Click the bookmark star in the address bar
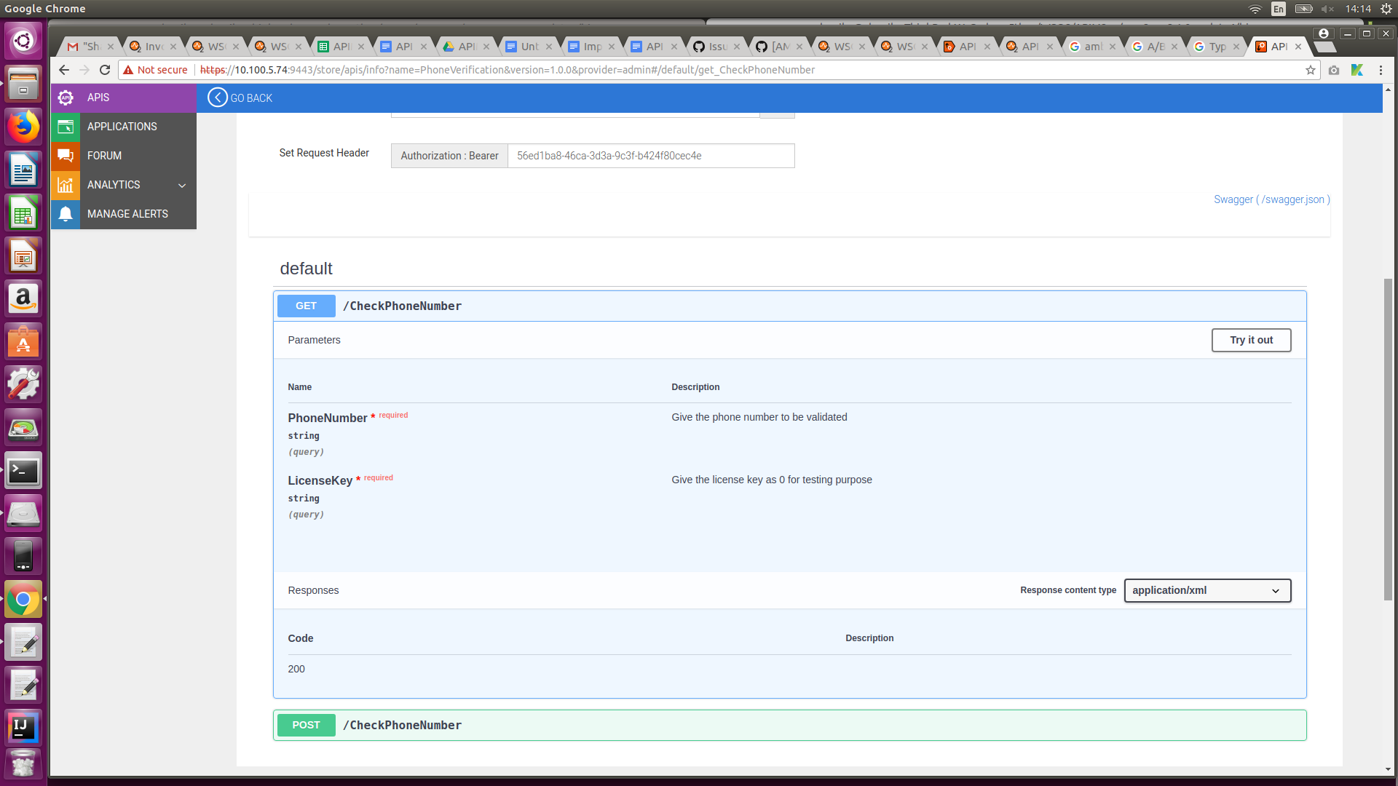Viewport: 1398px width, 786px height. [x=1311, y=70]
